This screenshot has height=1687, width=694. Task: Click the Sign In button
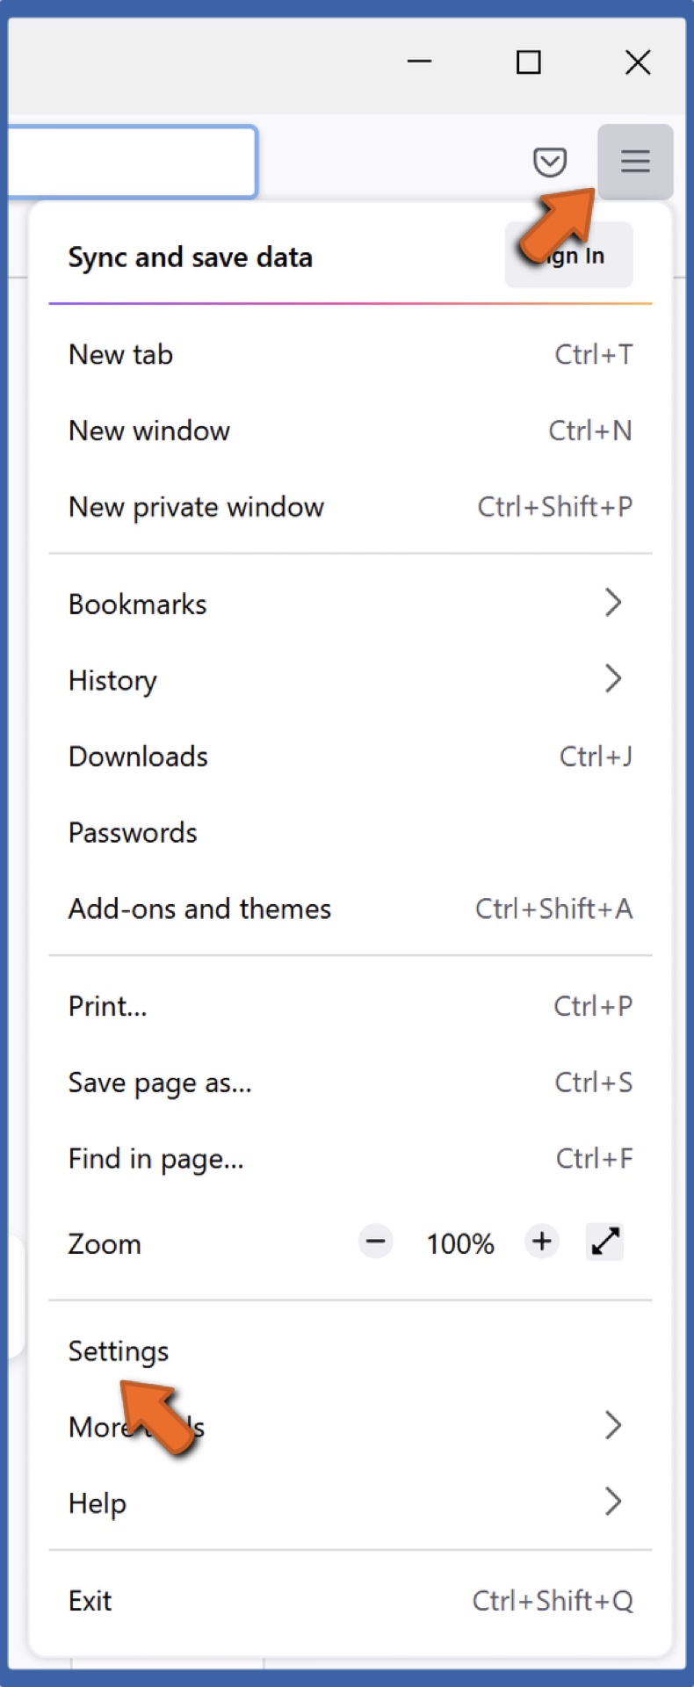568,255
